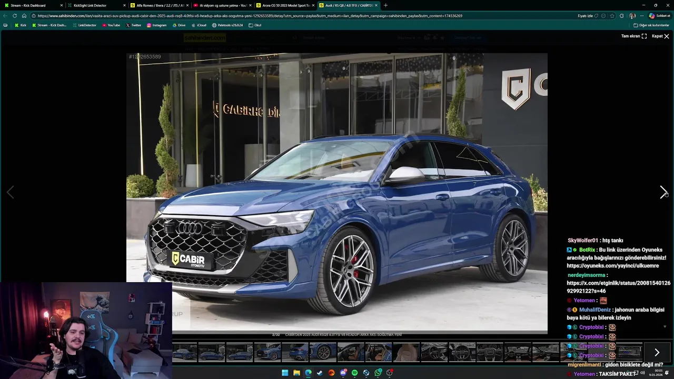The width and height of the screenshot is (674, 379).
Task: Click chat username migrenlimanti
Action: (x=585, y=365)
